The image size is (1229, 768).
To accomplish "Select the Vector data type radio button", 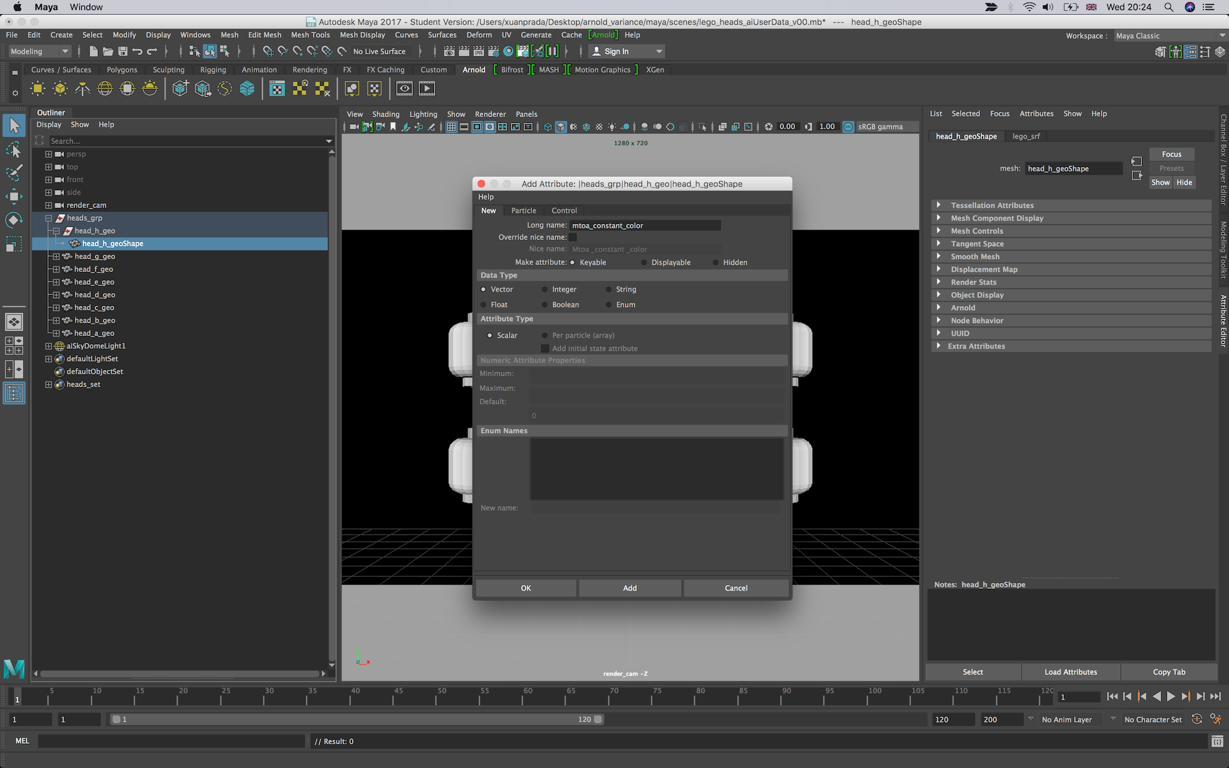I will coord(483,289).
